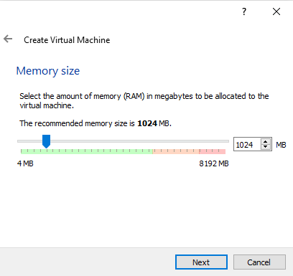The height and width of the screenshot is (276, 293).
Task: Go back using the left arrow icon
Action: (8, 39)
